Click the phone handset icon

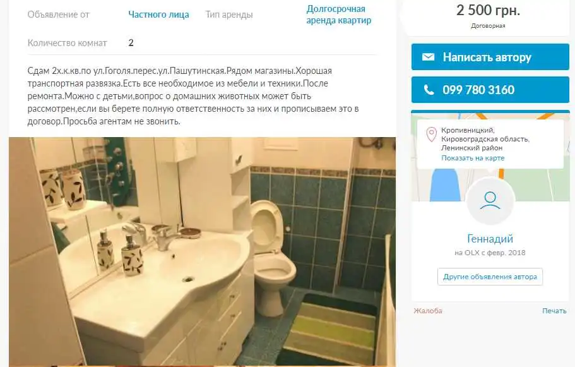429,90
